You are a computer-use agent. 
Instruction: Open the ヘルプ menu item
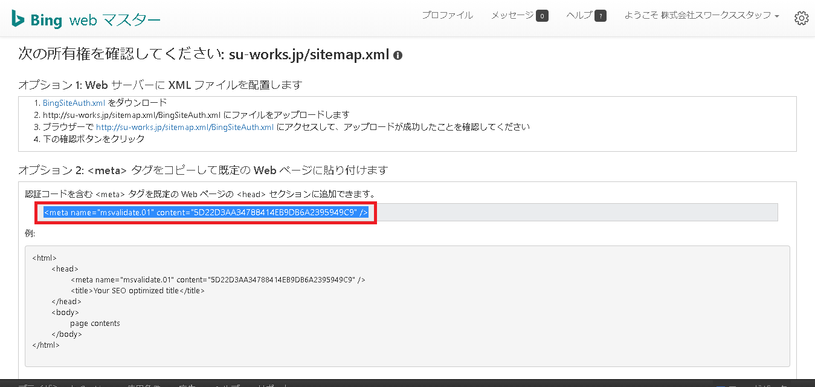[x=579, y=16]
